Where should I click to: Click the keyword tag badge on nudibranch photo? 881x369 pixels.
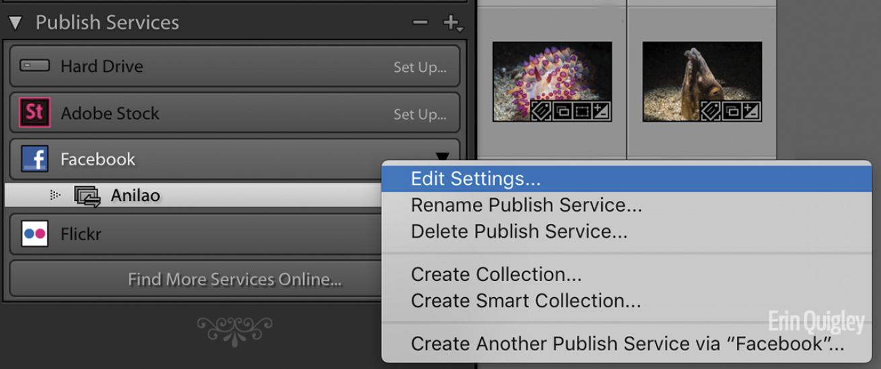pos(542,111)
